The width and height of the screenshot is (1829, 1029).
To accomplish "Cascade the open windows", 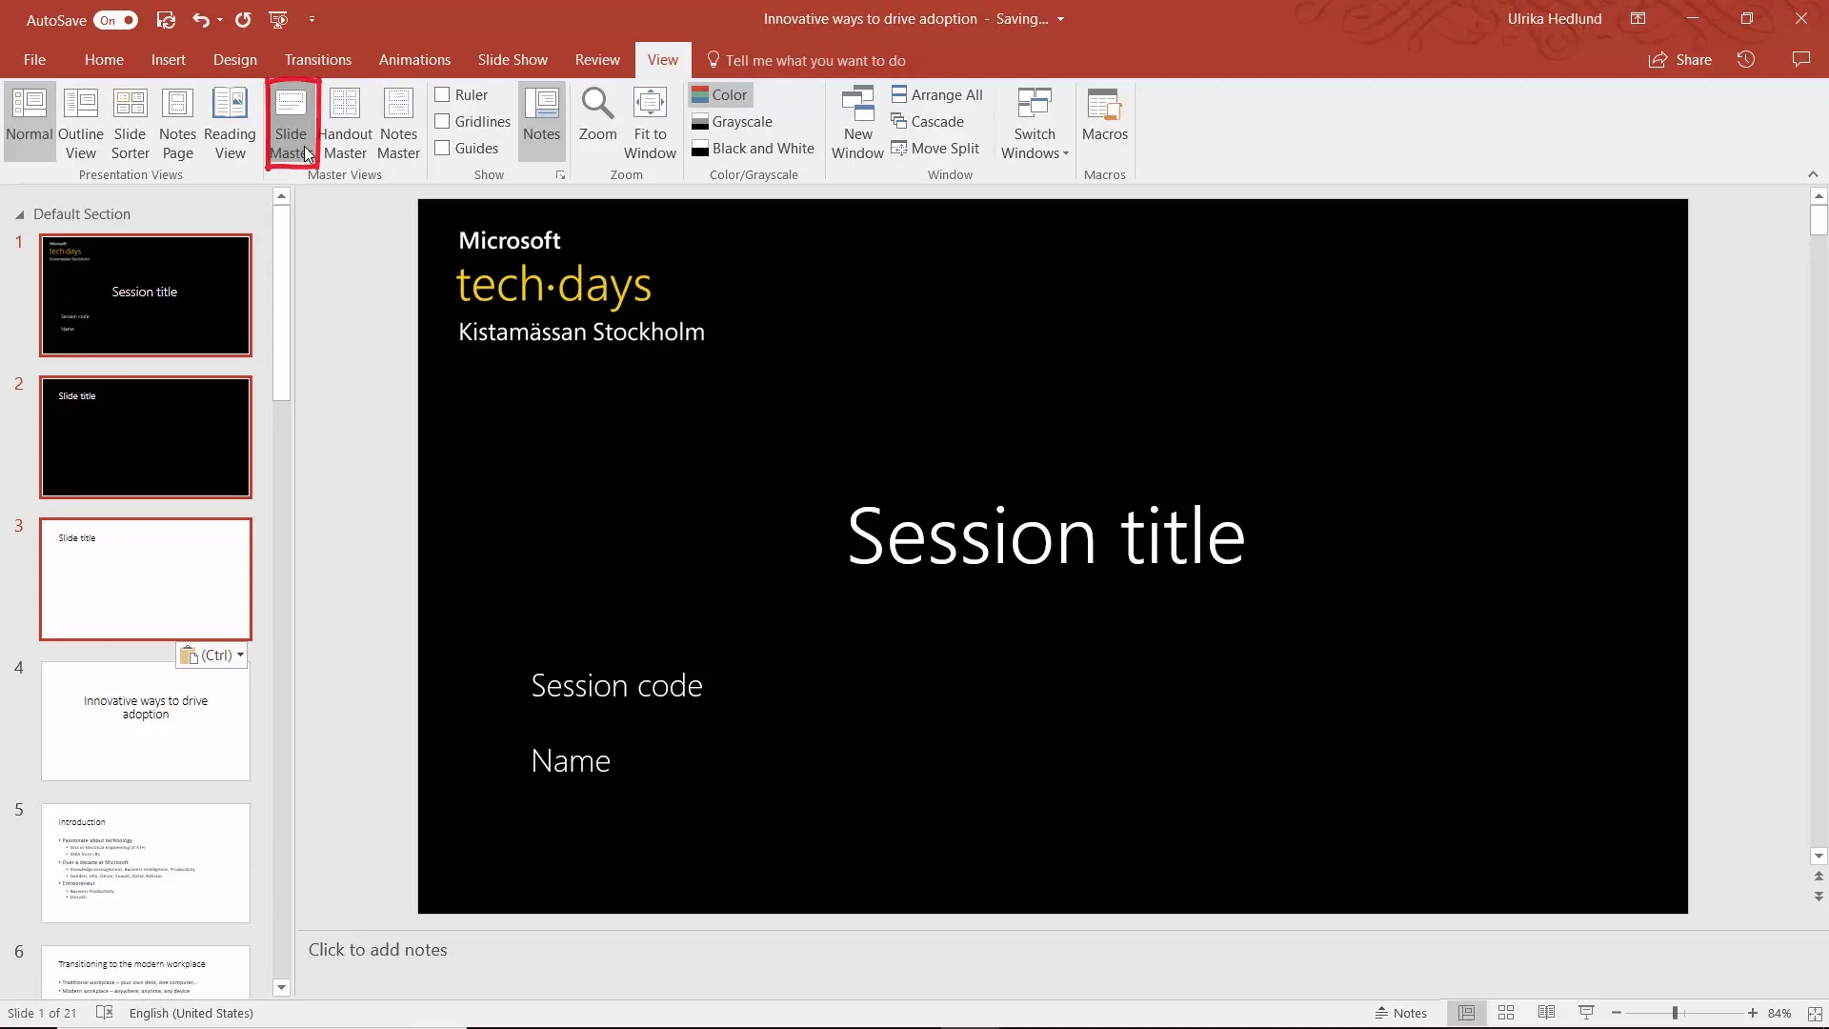I will [x=928, y=121].
